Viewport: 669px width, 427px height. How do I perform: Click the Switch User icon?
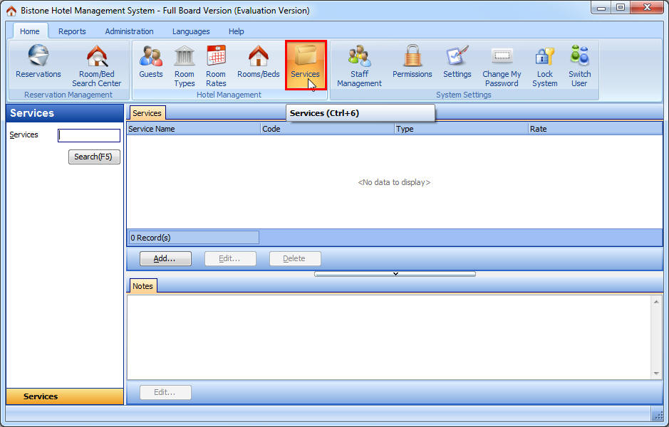pyautogui.click(x=579, y=65)
